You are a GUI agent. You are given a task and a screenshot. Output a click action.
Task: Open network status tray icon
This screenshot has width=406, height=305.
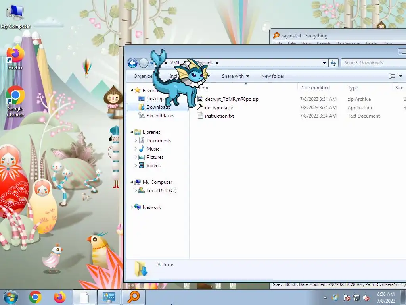pyautogui.click(x=356, y=297)
